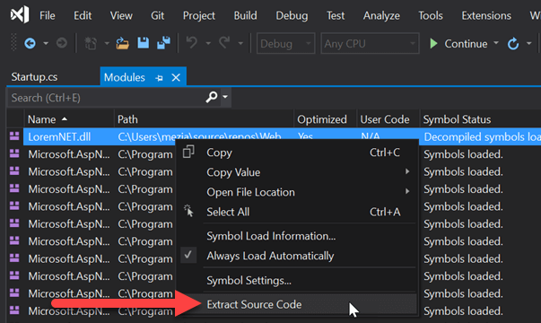Click the Navigate Backward arrow icon
This screenshot has height=323, width=541.
pyautogui.click(x=30, y=43)
